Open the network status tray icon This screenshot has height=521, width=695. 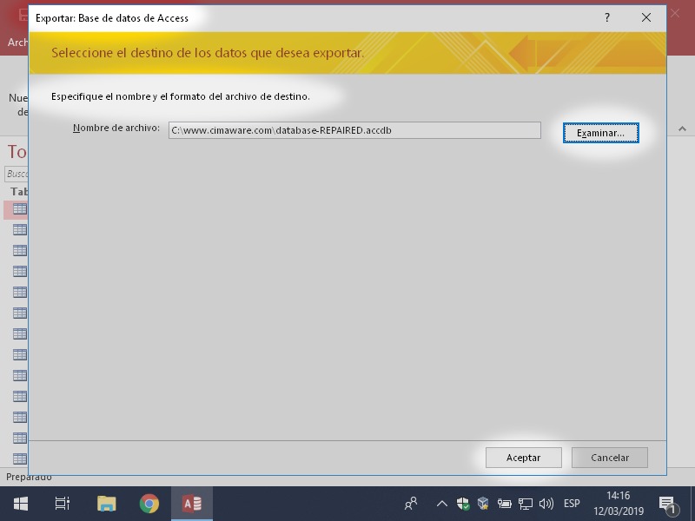(526, 504)
